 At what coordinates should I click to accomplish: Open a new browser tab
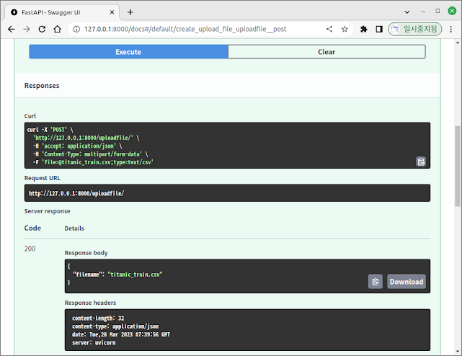(130, 12)
